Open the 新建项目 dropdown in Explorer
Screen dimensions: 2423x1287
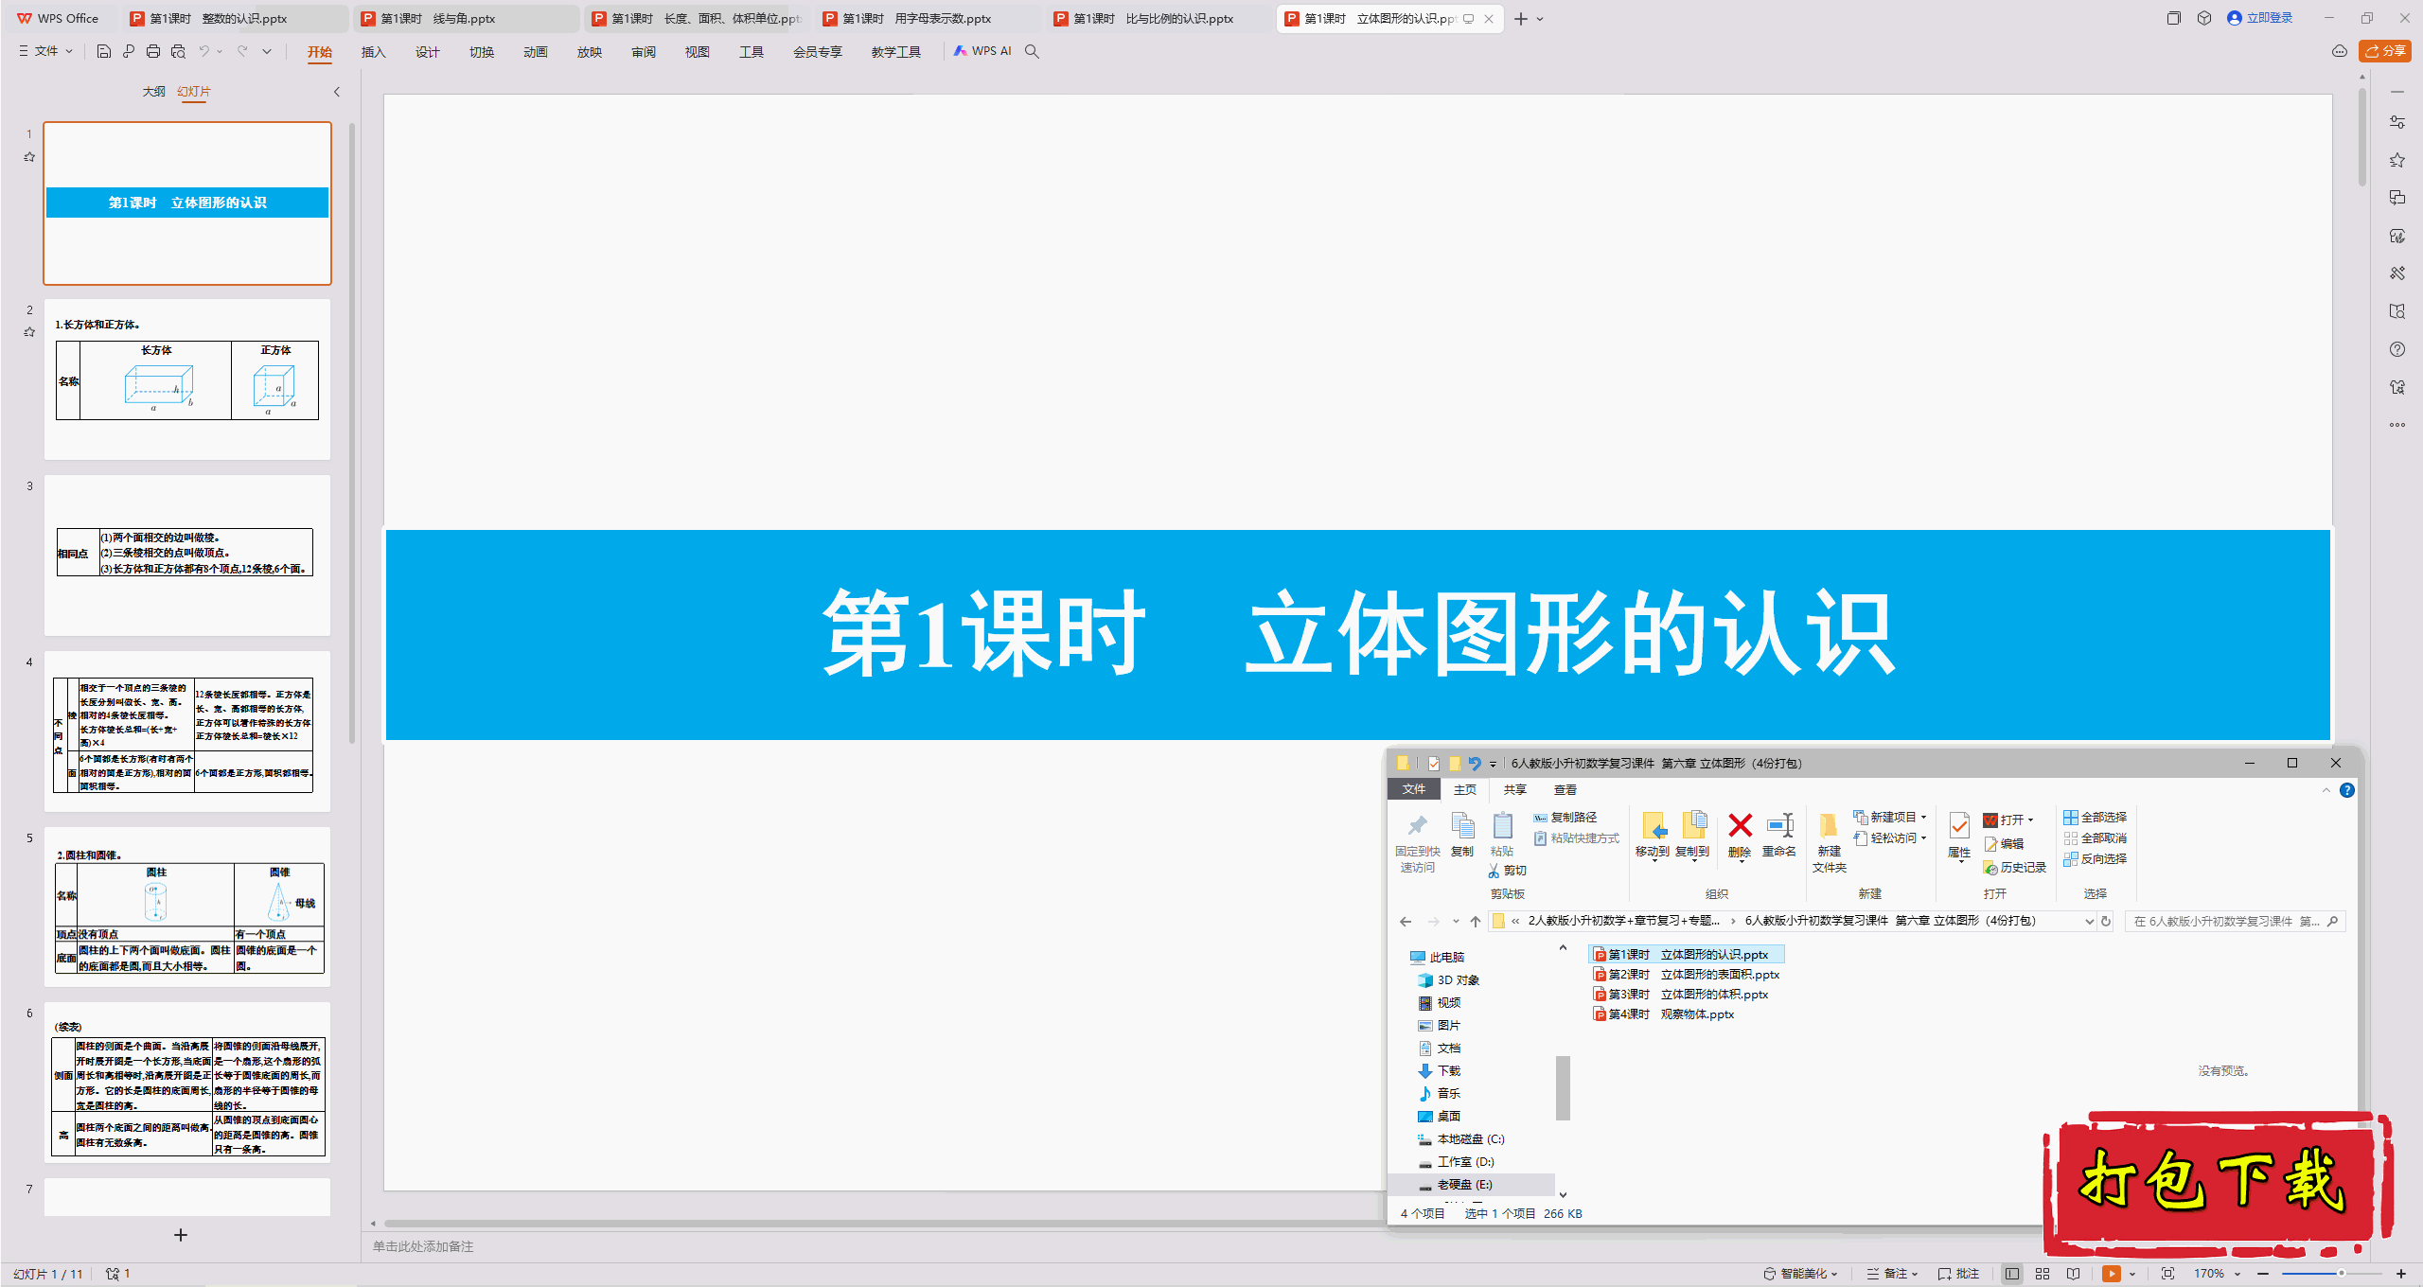point(1890,817)
